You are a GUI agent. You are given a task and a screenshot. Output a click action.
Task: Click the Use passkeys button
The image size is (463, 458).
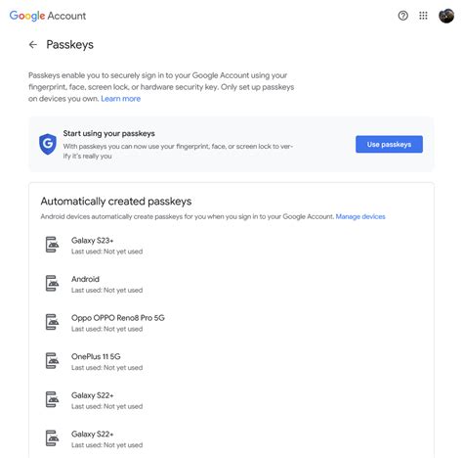coord(389,144)
